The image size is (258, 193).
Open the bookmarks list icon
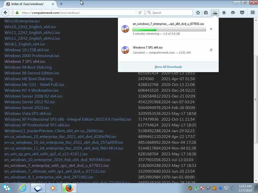pyautogui.click(x=206, y=13)
